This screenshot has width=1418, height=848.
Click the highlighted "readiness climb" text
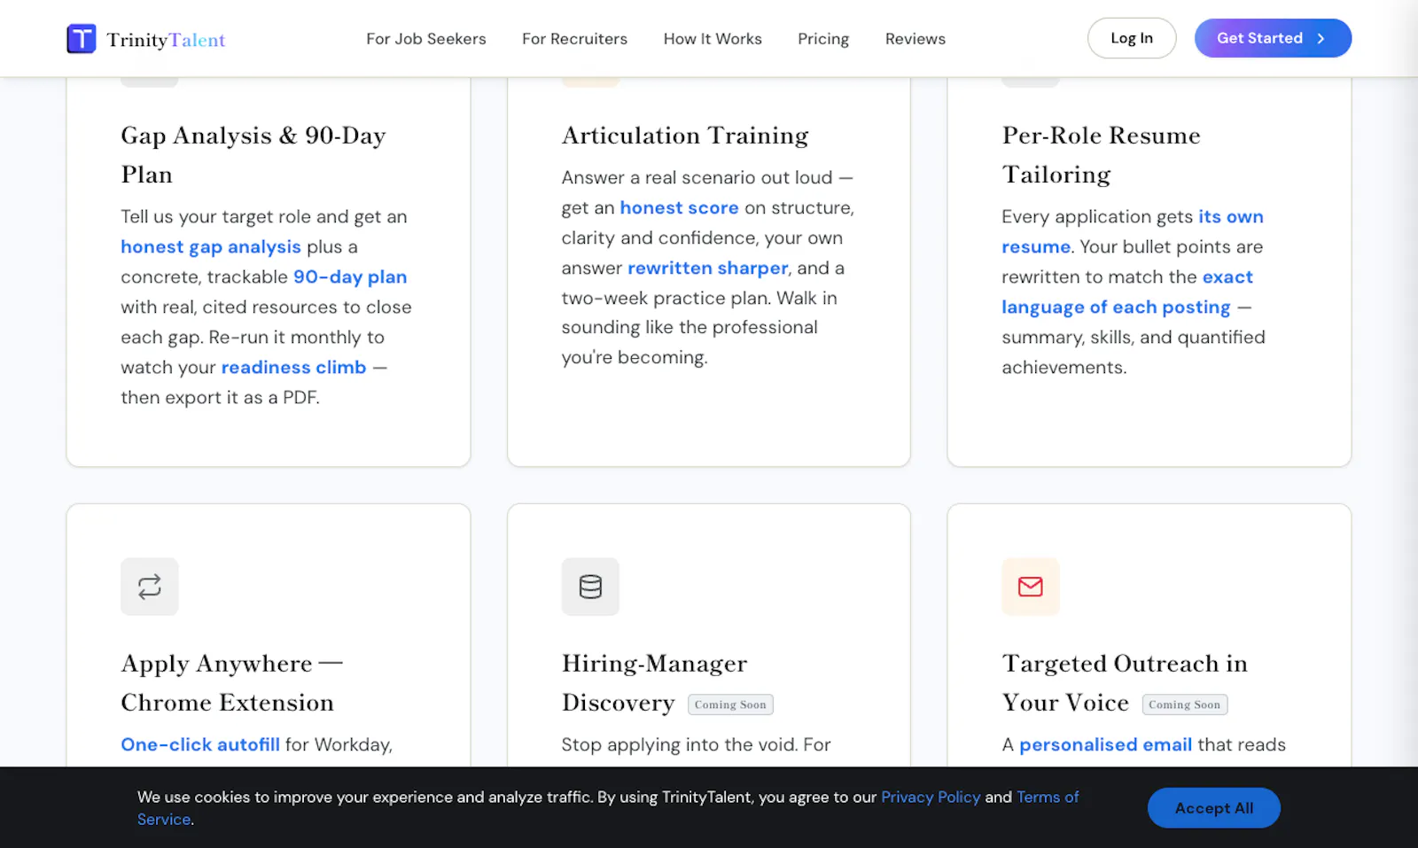coord(293,368)
